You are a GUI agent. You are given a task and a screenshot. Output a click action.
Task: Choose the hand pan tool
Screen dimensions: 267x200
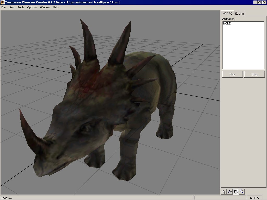(x=236, y=192)
